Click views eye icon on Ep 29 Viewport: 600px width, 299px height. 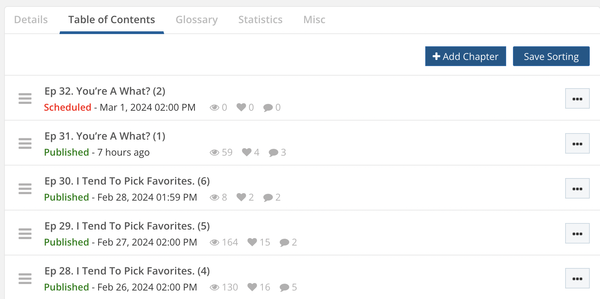click(214, 242)
